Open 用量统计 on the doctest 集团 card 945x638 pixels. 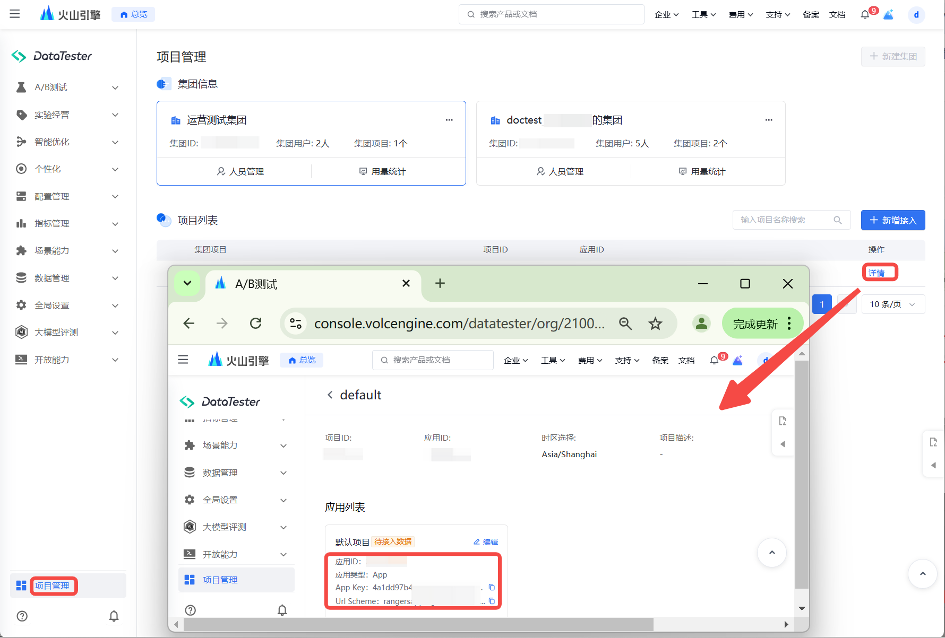702,171
